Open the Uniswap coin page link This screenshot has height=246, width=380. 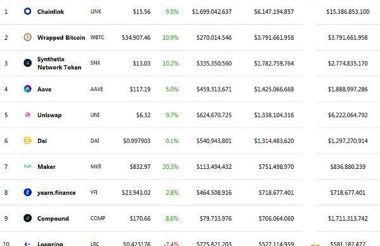[x=49, y=115]
